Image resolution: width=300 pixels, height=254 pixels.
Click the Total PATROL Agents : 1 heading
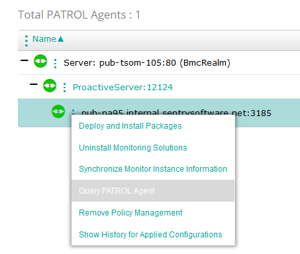point(79,15)
